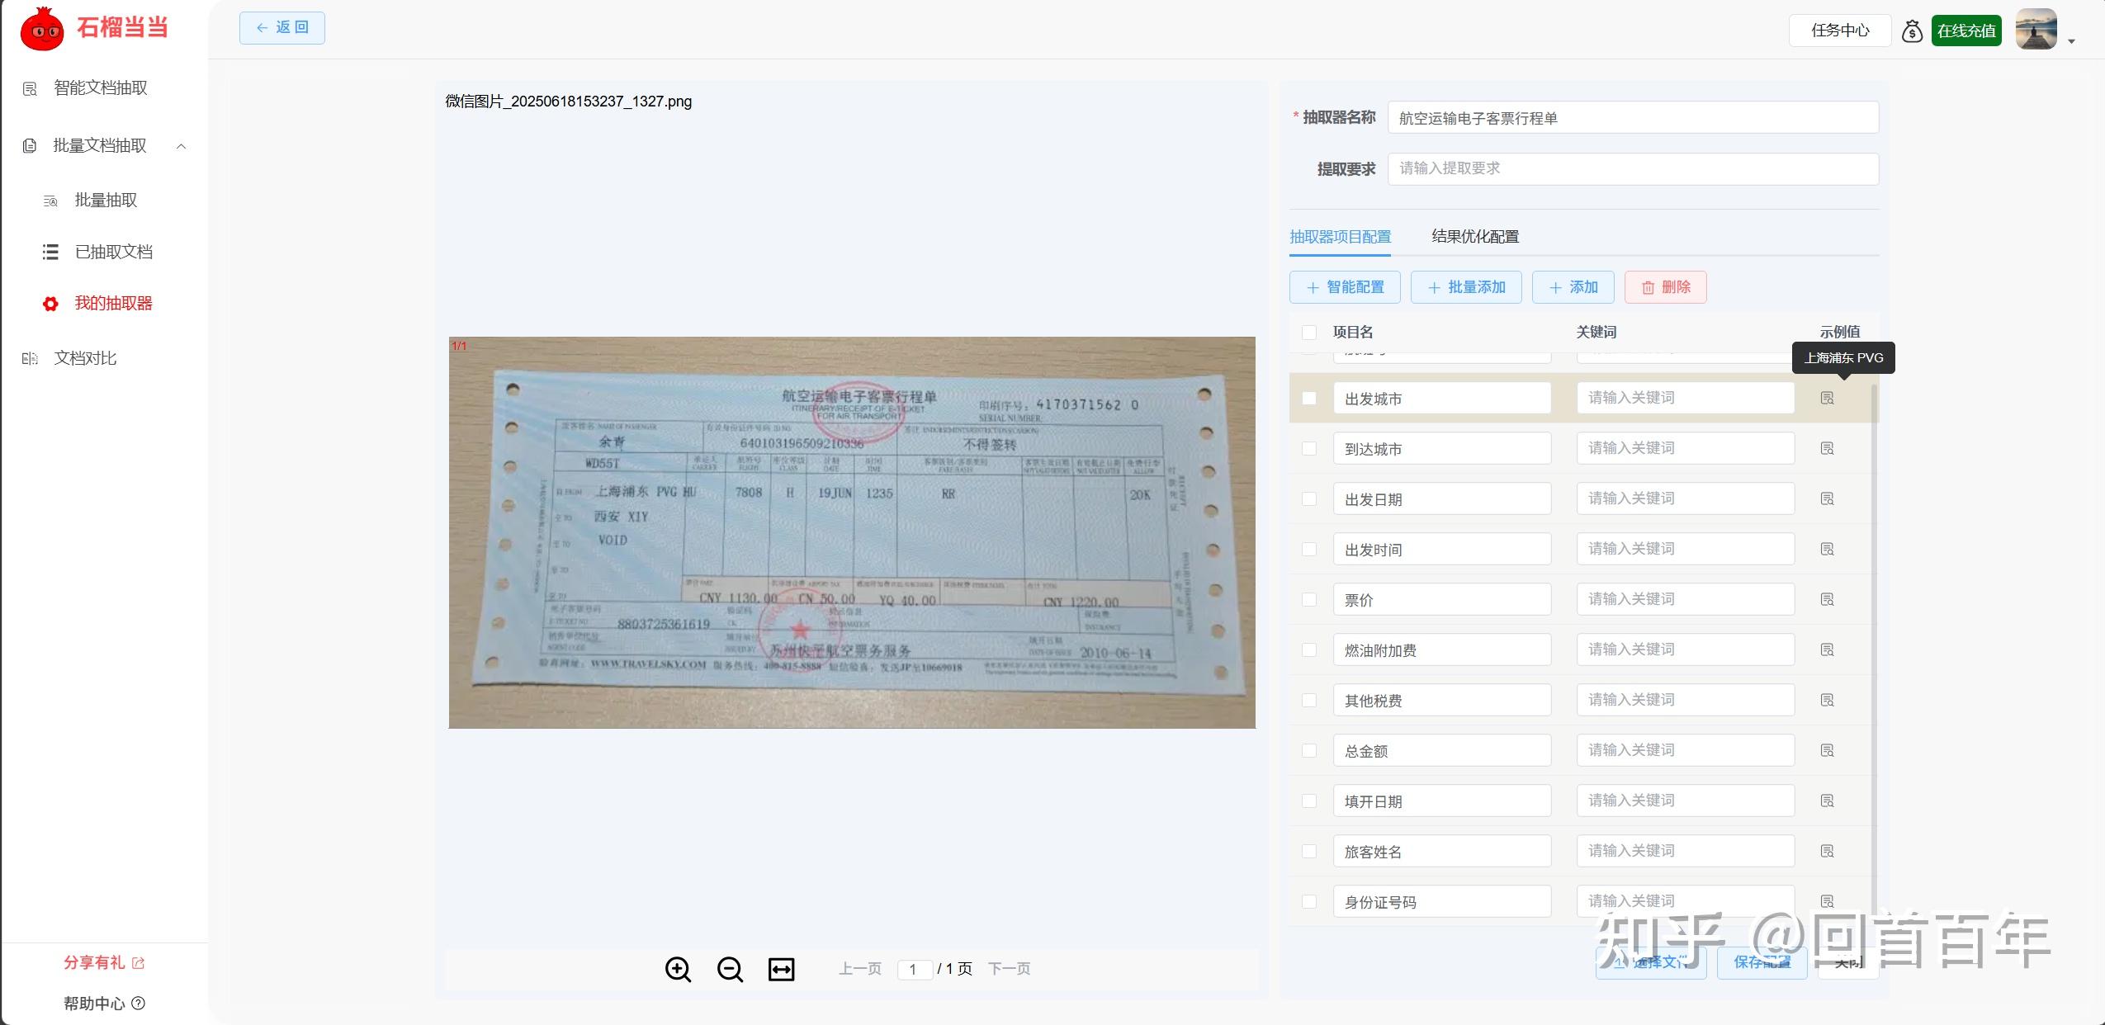Open 已抽取文档 from the sidebar
The width and height of the screenshot is (2105, 1025).
[x=113, y=252]
